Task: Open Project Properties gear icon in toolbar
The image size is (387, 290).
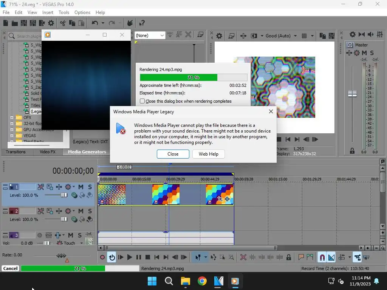Action: click(51, 23)
